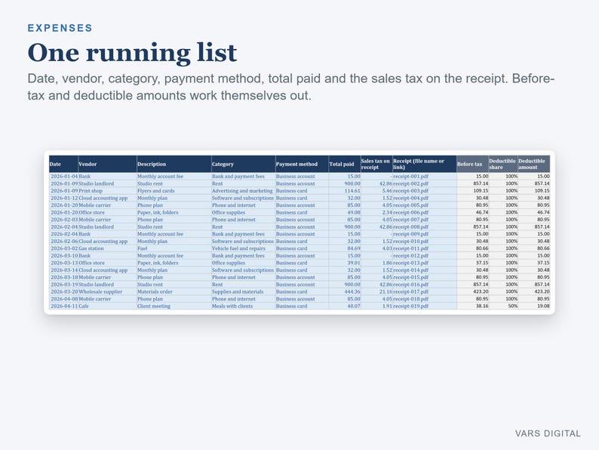Select the "Advertising and marketing" category cell
Screen dimensions: 599x450
[243, 191]
